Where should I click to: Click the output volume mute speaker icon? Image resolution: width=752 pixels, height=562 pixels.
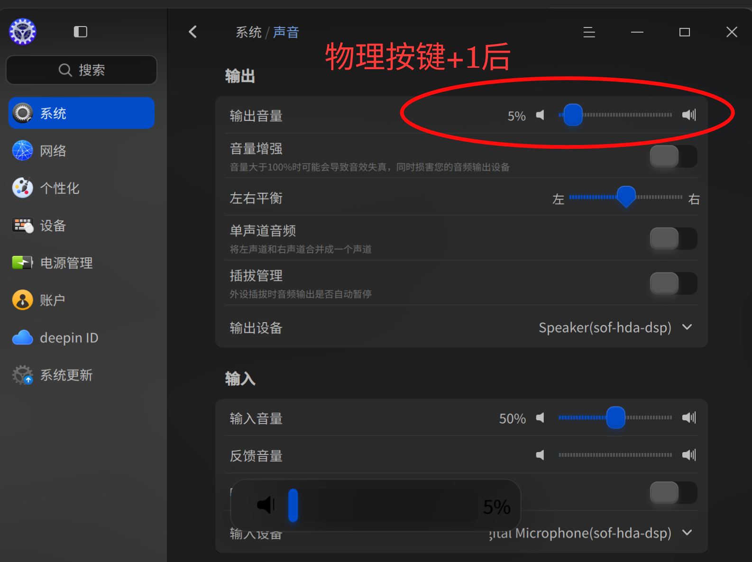[x=540, y=115]
